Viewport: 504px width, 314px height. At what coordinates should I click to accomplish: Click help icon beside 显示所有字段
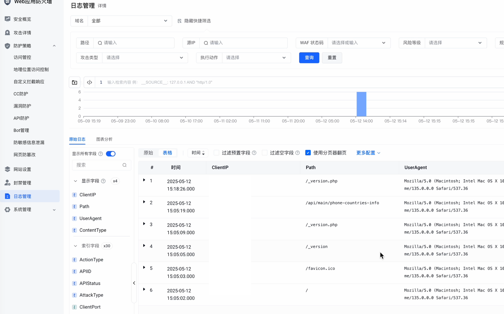[101, 154]
